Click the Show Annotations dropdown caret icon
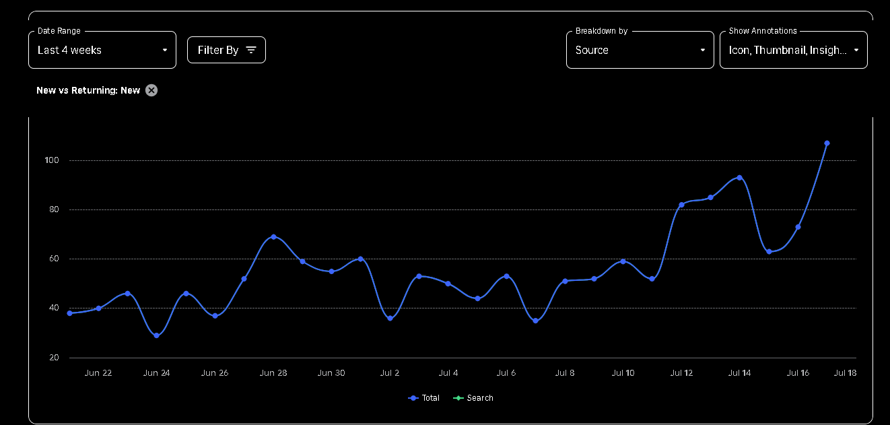The height and width of the screenshot is (425, 890). point(856,50)
